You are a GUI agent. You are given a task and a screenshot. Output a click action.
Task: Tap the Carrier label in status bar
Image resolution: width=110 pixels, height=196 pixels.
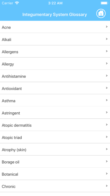click(x=8, y=3)
